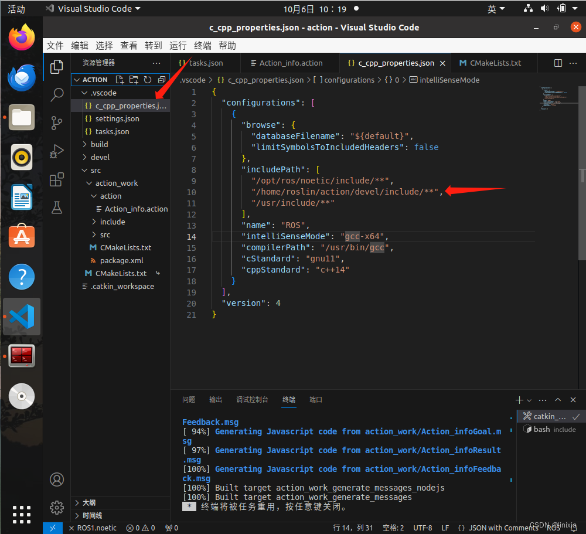Select the bash include terminal entry
Viewport: 586px width, 534px height.
pos(551,429)
